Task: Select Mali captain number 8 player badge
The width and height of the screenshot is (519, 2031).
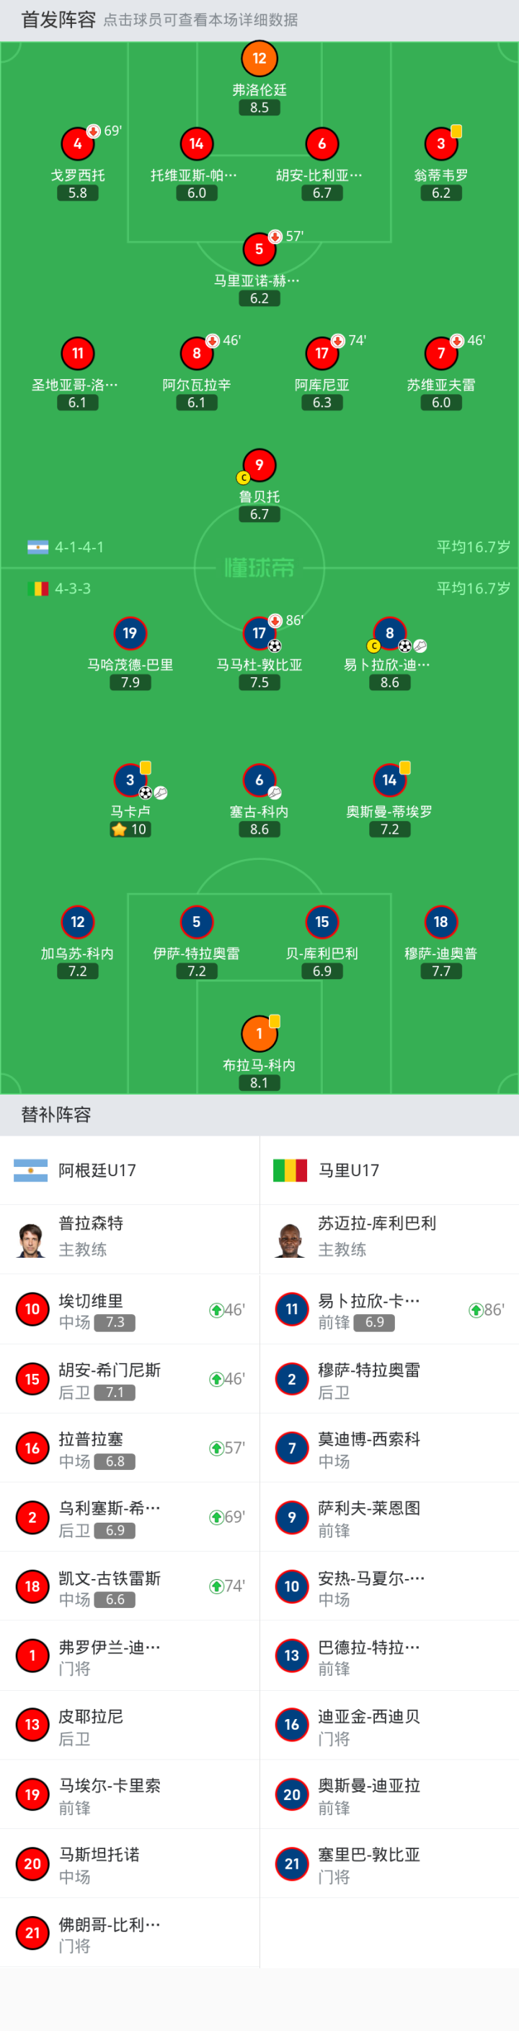Action: pyautogui.click(x=389, y=633)
